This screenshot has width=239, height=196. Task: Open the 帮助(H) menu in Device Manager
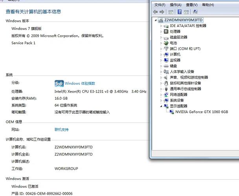coord(208,5)
